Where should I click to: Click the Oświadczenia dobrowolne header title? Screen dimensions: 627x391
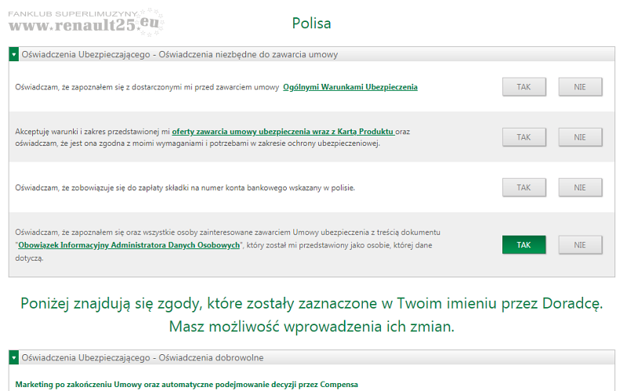(x=143, y=358)
